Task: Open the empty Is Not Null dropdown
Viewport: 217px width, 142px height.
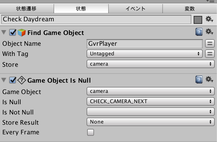Action: pos(151,112)
